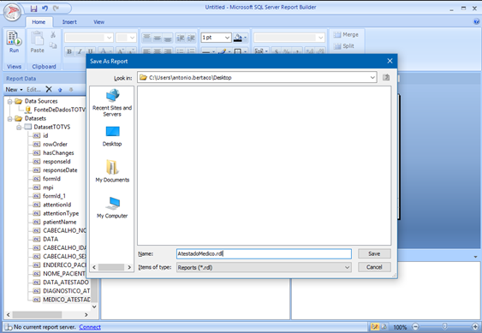Viewport: 482px width, 333px height.
Task: Click the Undo arrow icon
Action: tap(45, 9)
